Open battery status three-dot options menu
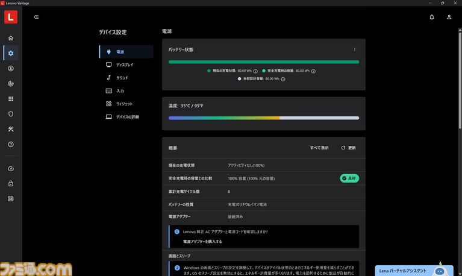 354,50
